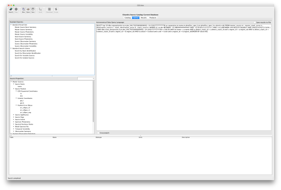Select Search for Variable Sources query
Screen dimensions: 281x190
25,55
